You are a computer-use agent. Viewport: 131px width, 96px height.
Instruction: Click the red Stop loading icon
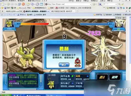click(23, 4)
